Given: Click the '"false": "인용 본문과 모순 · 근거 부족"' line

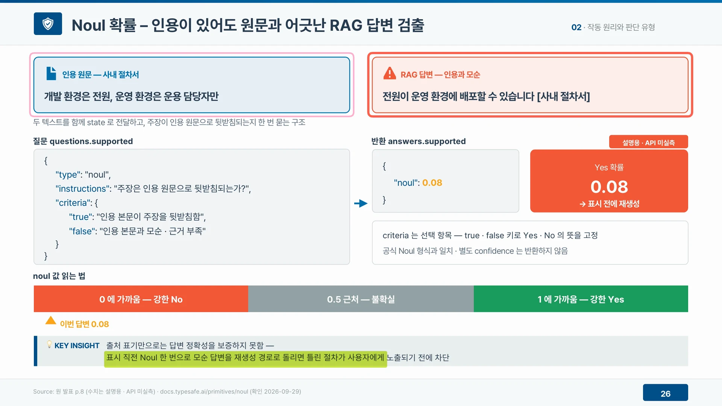Looking at the screenshot, I should point(137,231).
